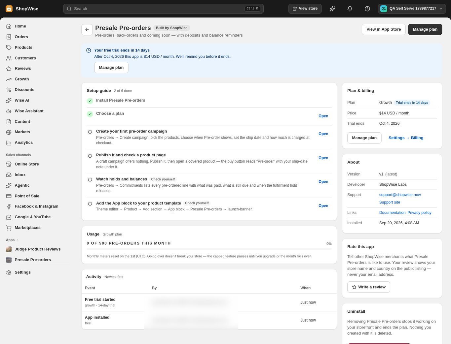Image resolution: width=451 pixels, height=344 pixels.
Task: Open the Watch holds and balances link
Action: (x=323, y=182)
